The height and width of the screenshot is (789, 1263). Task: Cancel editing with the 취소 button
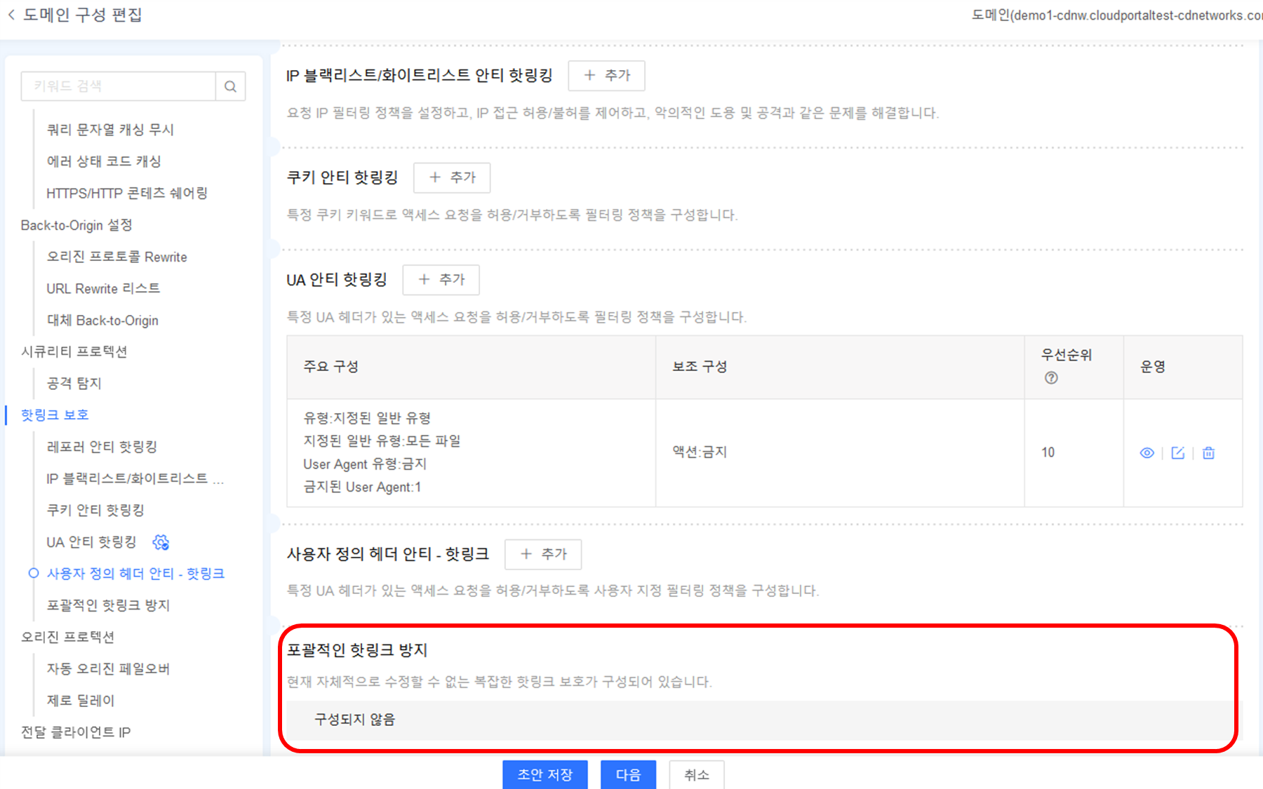pyautogui.click(x=696, y=774)
